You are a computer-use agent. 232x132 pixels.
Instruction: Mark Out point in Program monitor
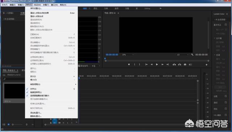pos(139,65)
